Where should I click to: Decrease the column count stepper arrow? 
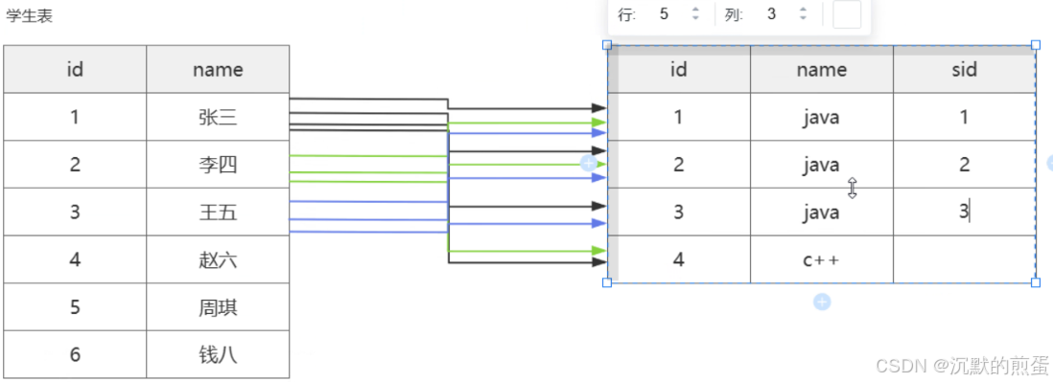(x=803, y=18)
